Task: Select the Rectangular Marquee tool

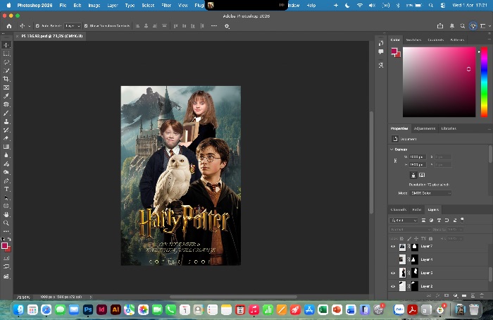Action: (x=6, y=54)
